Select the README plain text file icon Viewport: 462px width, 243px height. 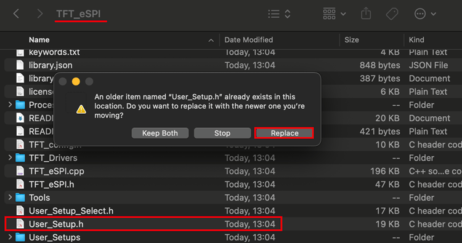20,131
